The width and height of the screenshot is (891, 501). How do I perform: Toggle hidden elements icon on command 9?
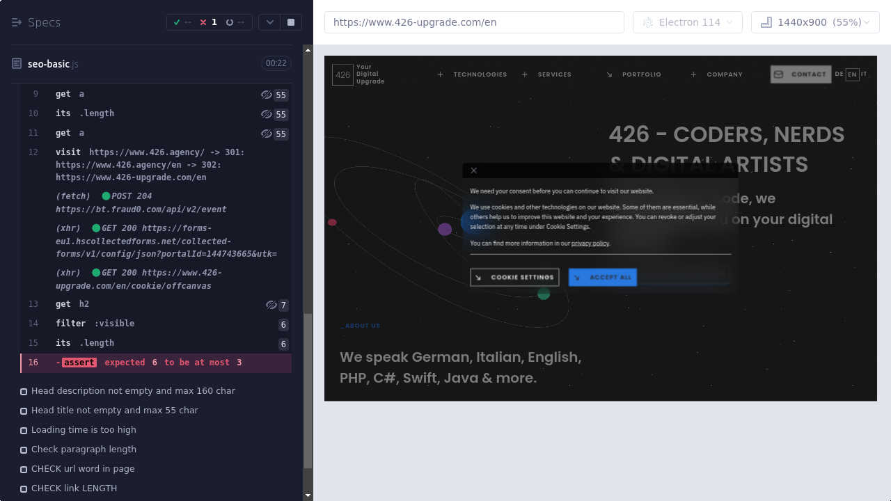(266, 95)
